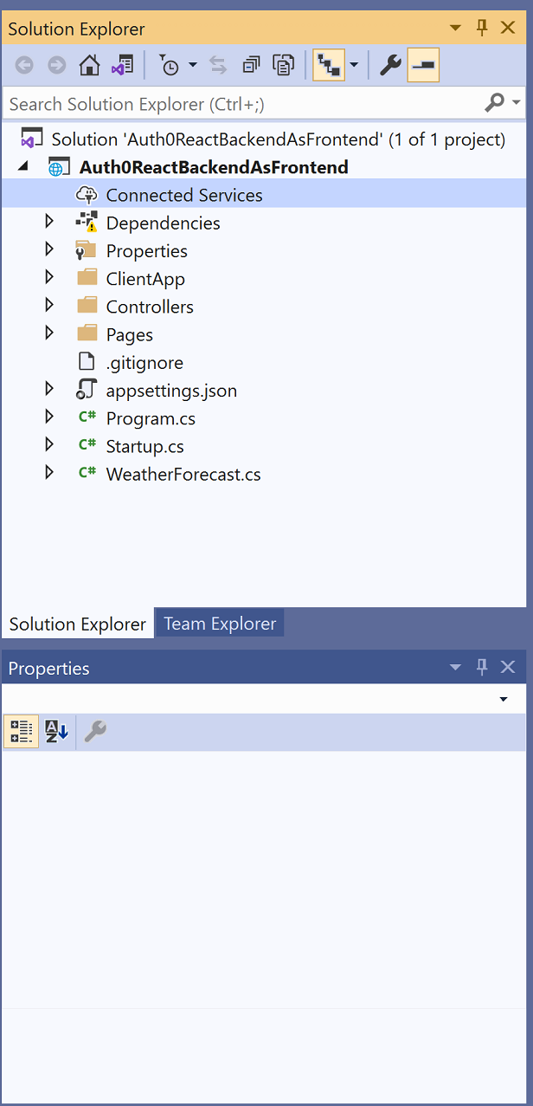Pin the Solution Explorer panel
Screen dimensions: 533x1106
[x=482, y=28]
